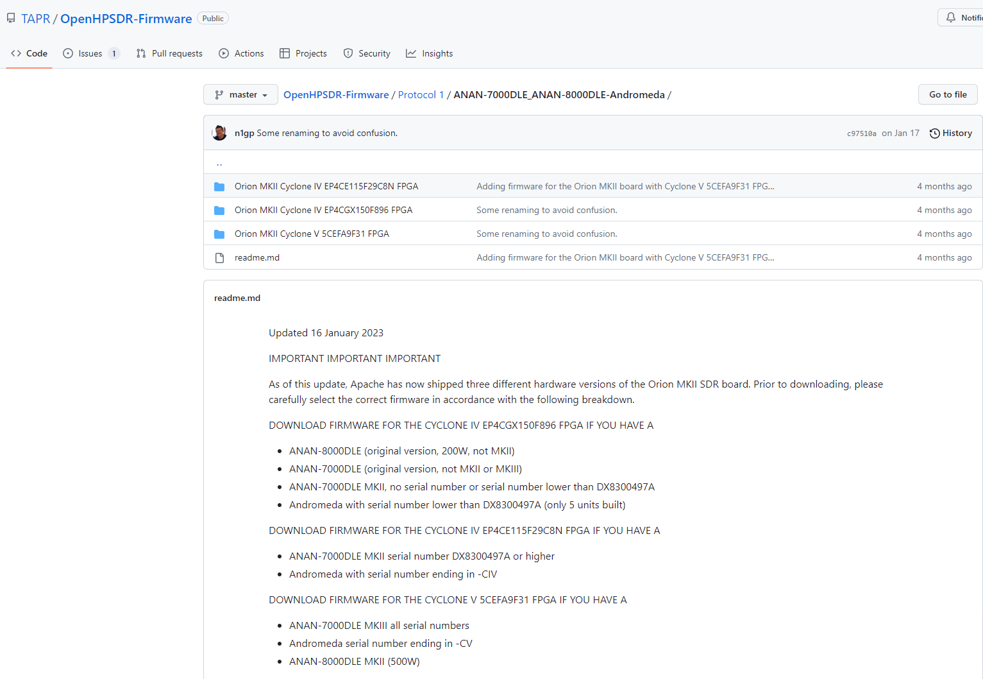Click the Public repository badge

pos(213,19)
